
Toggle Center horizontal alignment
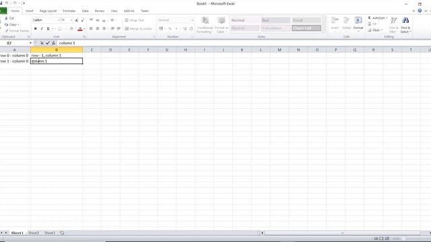[x=97, y=28]
